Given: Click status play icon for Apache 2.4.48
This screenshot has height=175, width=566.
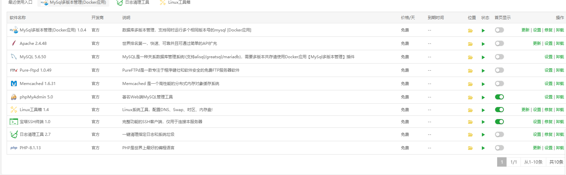Looking at the screenshot, I should 483,44.
